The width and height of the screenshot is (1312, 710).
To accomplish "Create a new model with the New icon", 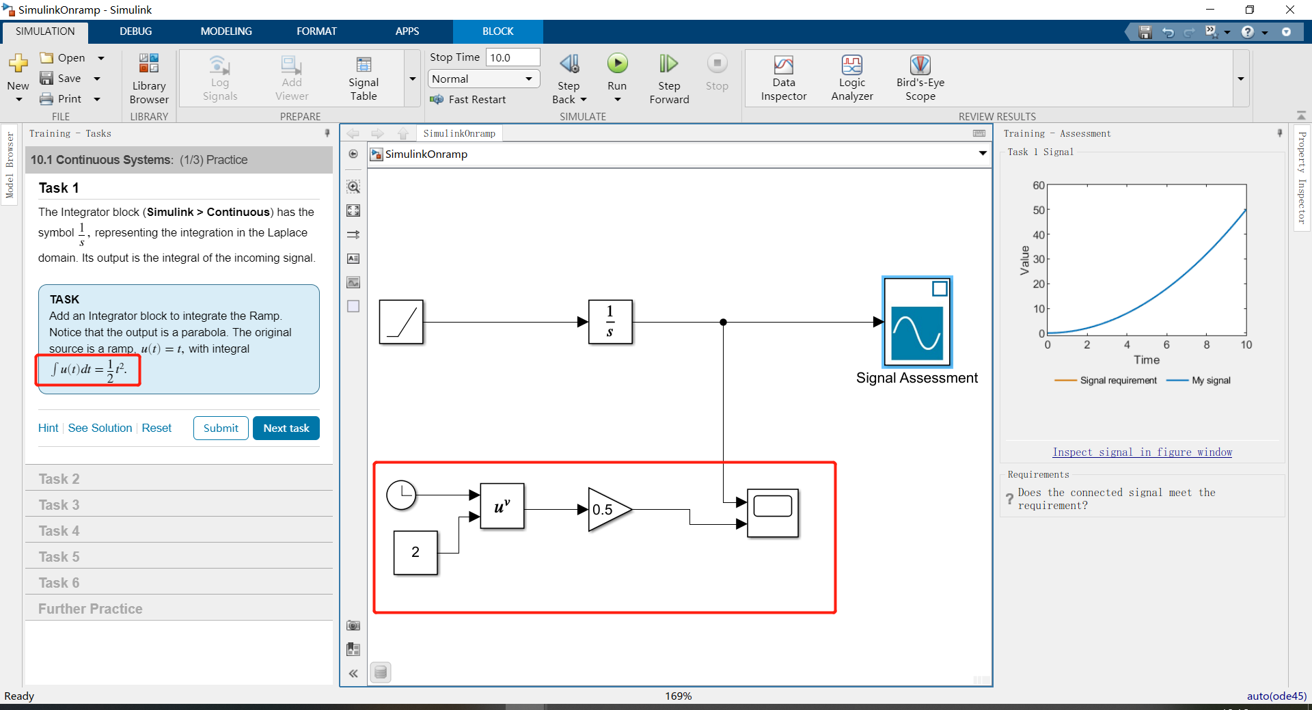I will pyautogui.click(x=18, y=68).
